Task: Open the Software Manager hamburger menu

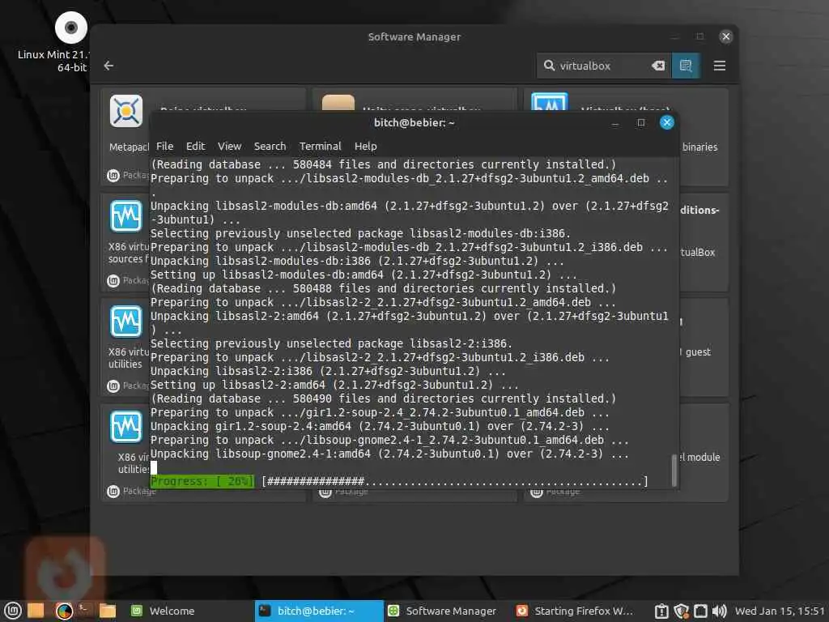Action: (719, 66)
